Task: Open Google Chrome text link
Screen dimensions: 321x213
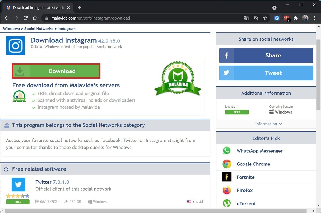Action: (253, 164)
